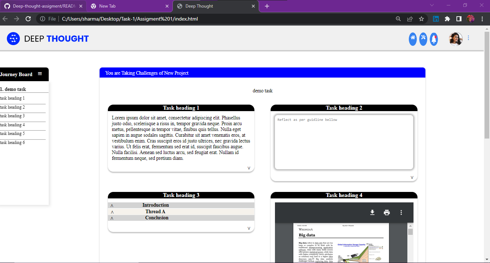Open the profile picture avatar

pyautogui.click(x=455, y=39)
